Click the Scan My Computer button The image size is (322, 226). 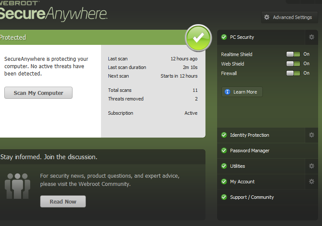[x=38, y=93]
